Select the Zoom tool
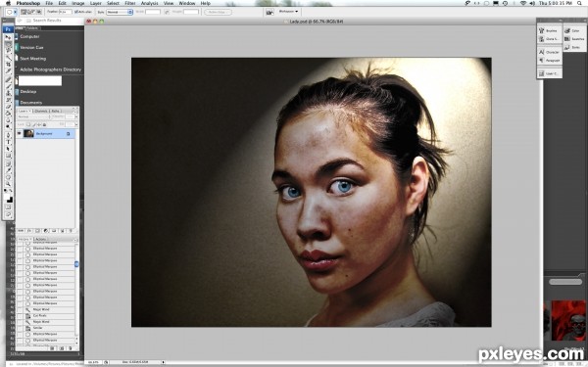Viewport: 588px width, 367px height. tap(8, 184)
